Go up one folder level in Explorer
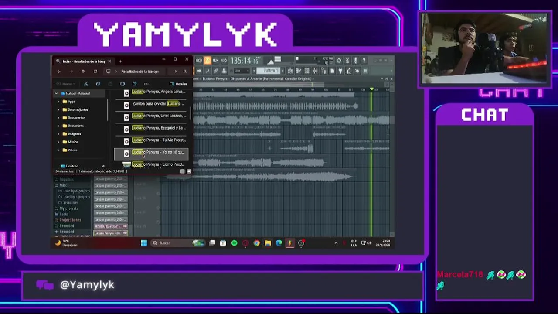The width and height of the screenshot is (558, 314). click(83, 72)
